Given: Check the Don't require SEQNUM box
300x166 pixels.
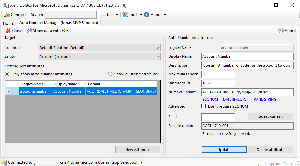Looking at the screenshot, I should coord(204,106).
